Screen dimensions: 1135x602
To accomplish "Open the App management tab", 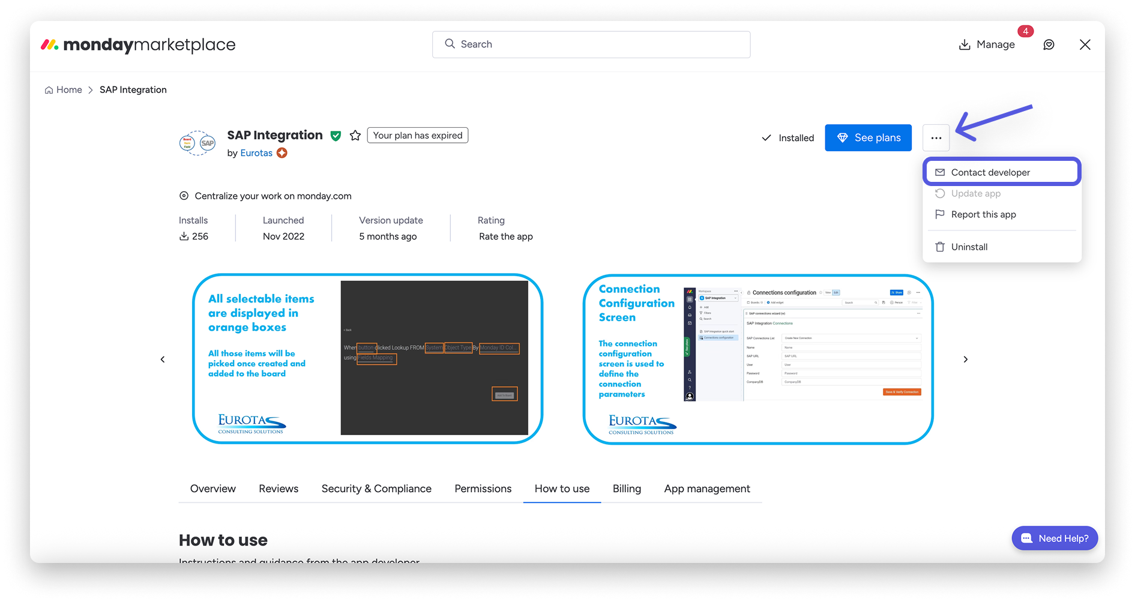I will pyautogui.click(x=707, y=489).
